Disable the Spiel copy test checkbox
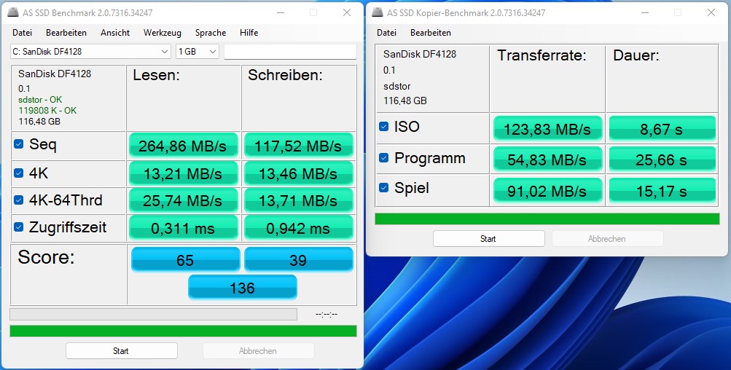Image resolution: width=731 pixels, height=370 pixels. (x=383, y=188)
